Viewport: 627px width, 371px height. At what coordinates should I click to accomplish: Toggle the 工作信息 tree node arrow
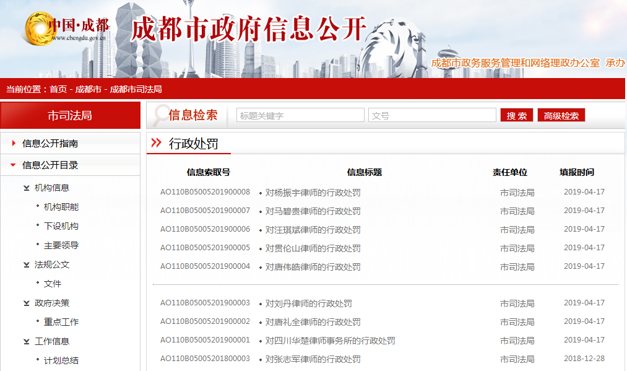click(27, 341)
